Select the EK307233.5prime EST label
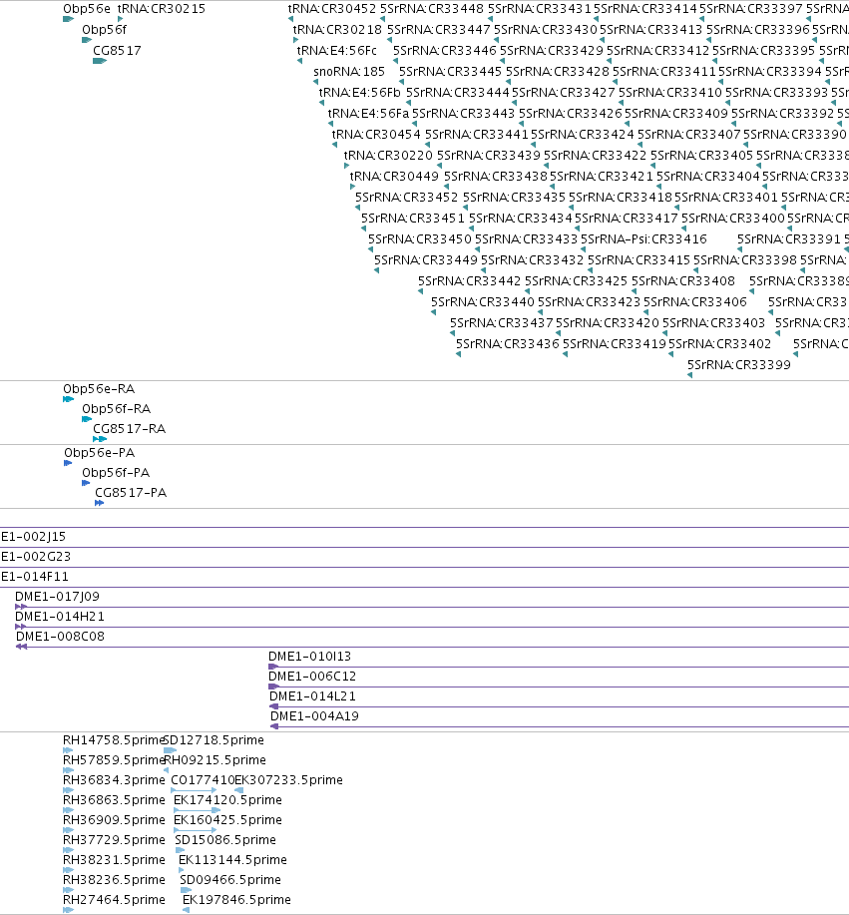This screenshot has height=915, width=849. click(289, 780)
